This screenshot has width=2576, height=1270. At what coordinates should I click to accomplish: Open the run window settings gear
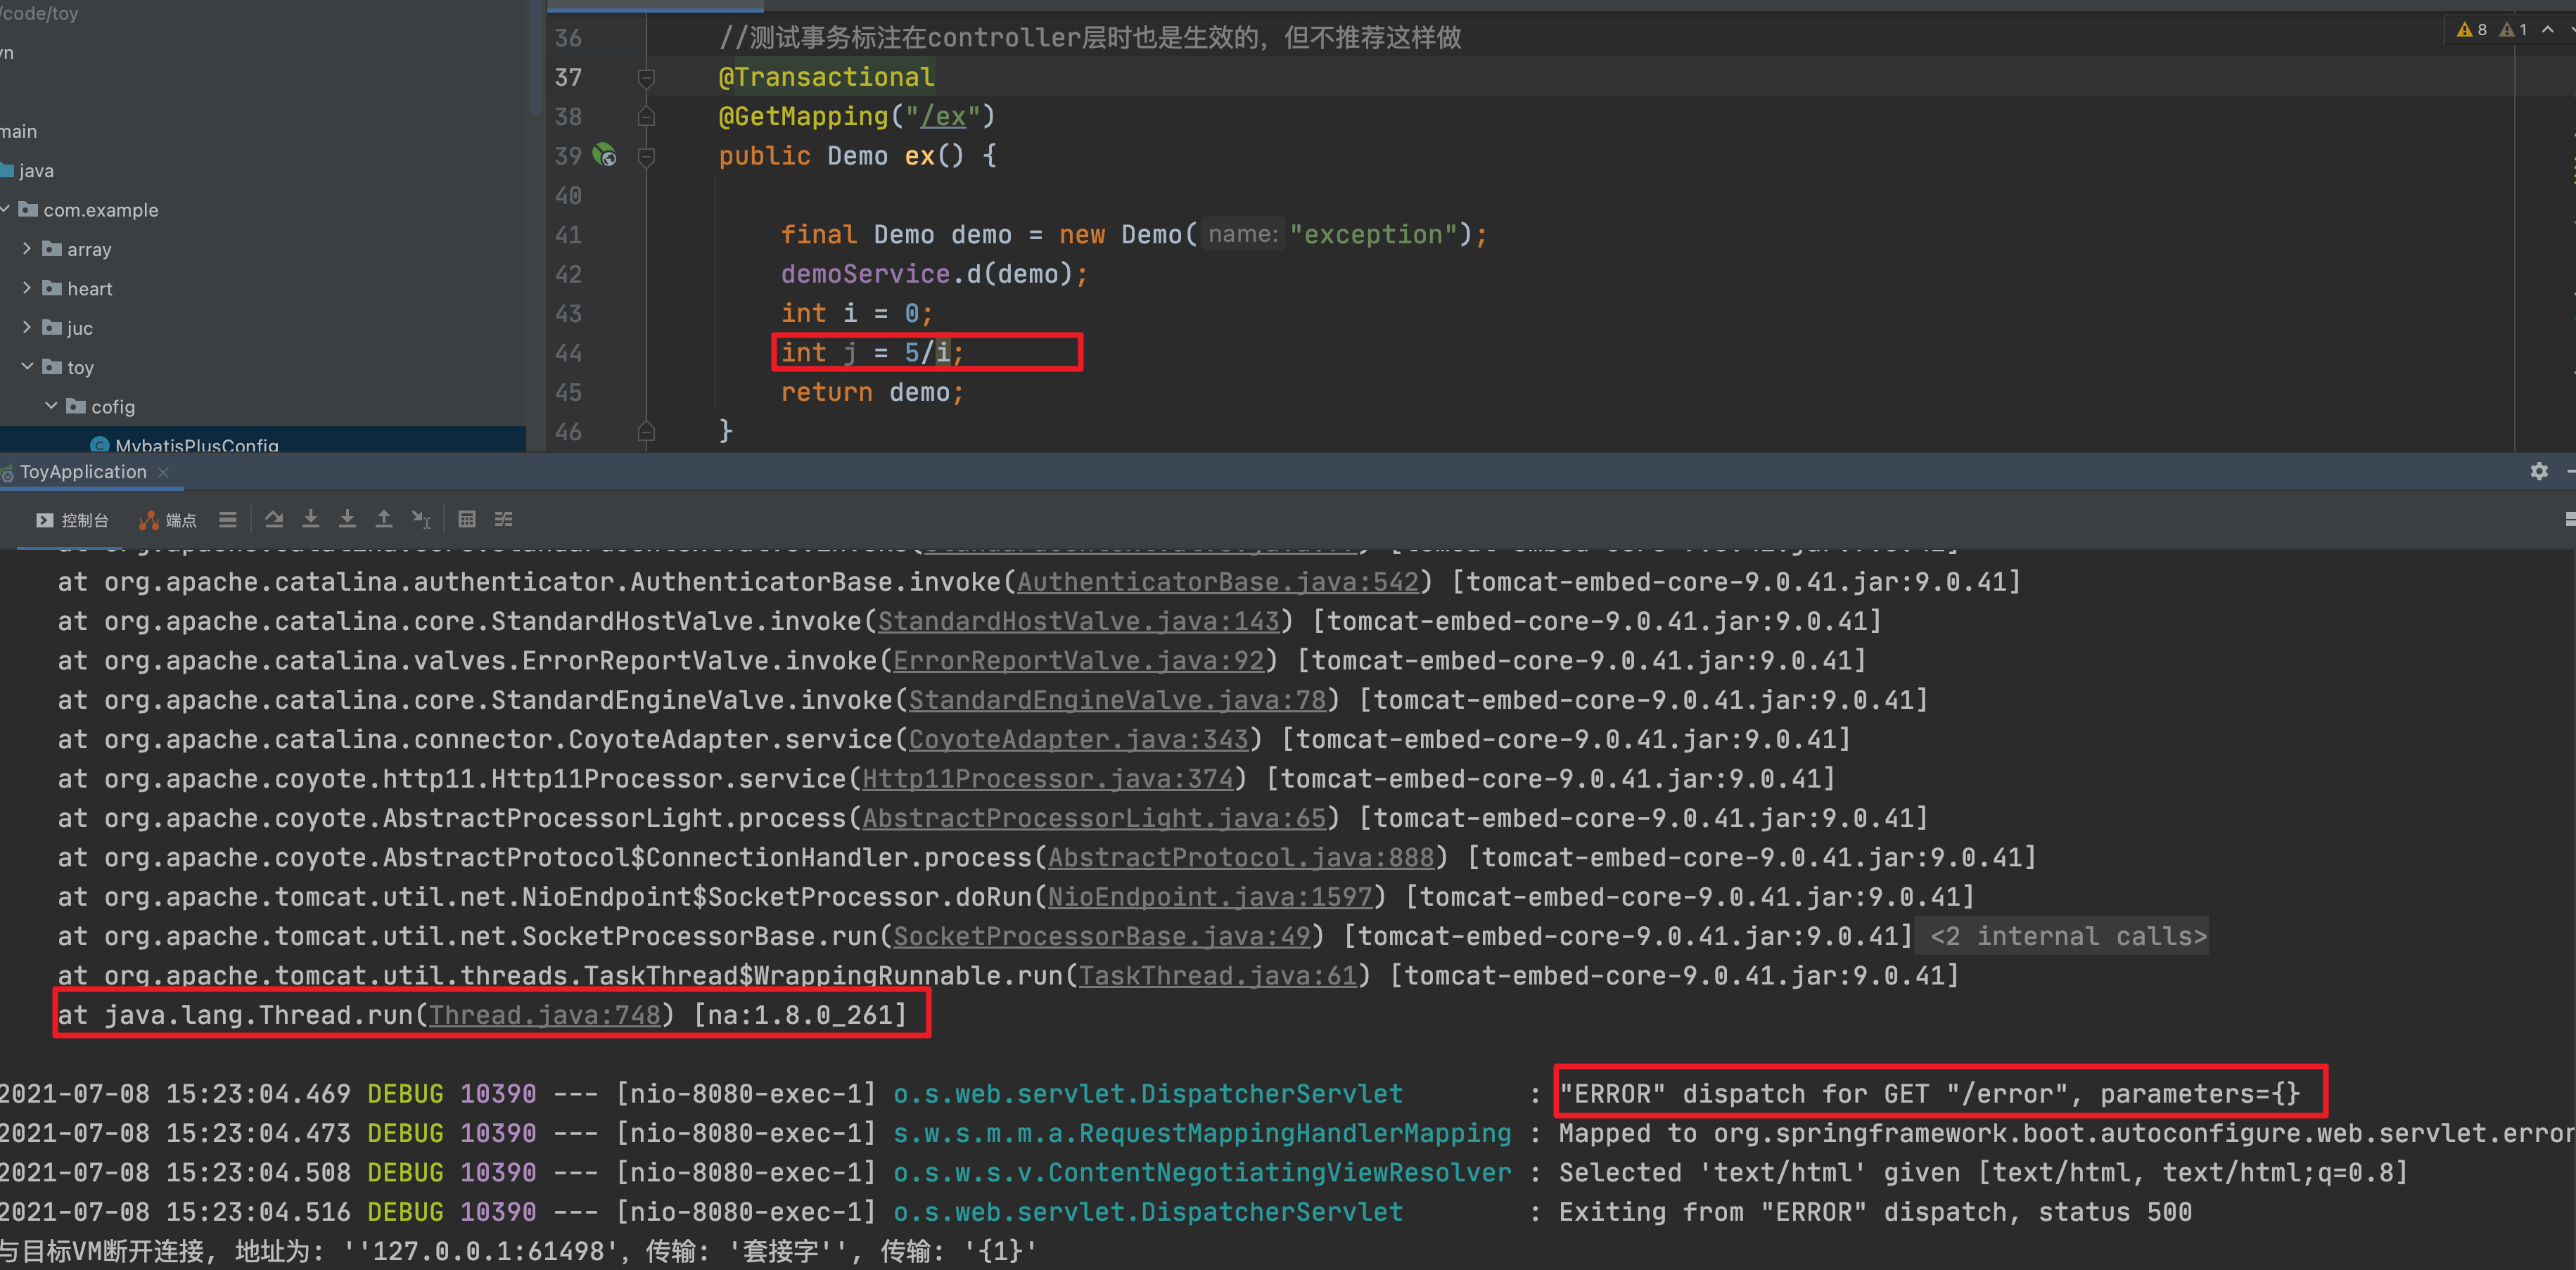pos(2539,471)
